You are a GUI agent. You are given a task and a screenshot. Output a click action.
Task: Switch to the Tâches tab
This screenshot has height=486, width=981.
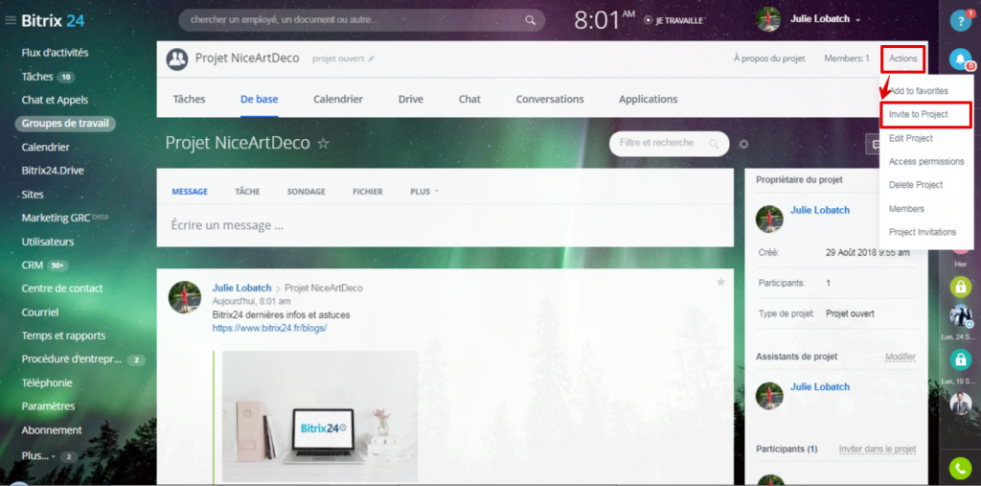pyautogui.click(x=189, y=99)
